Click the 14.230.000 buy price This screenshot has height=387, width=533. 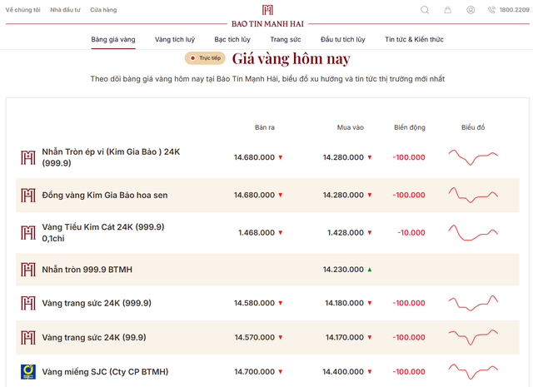343,270
